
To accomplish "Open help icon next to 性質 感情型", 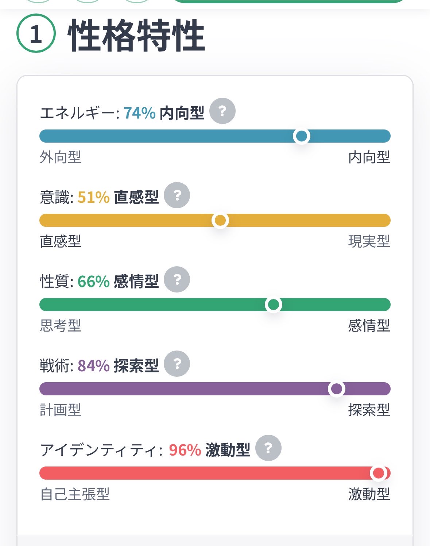I will (x=177, y=280).
